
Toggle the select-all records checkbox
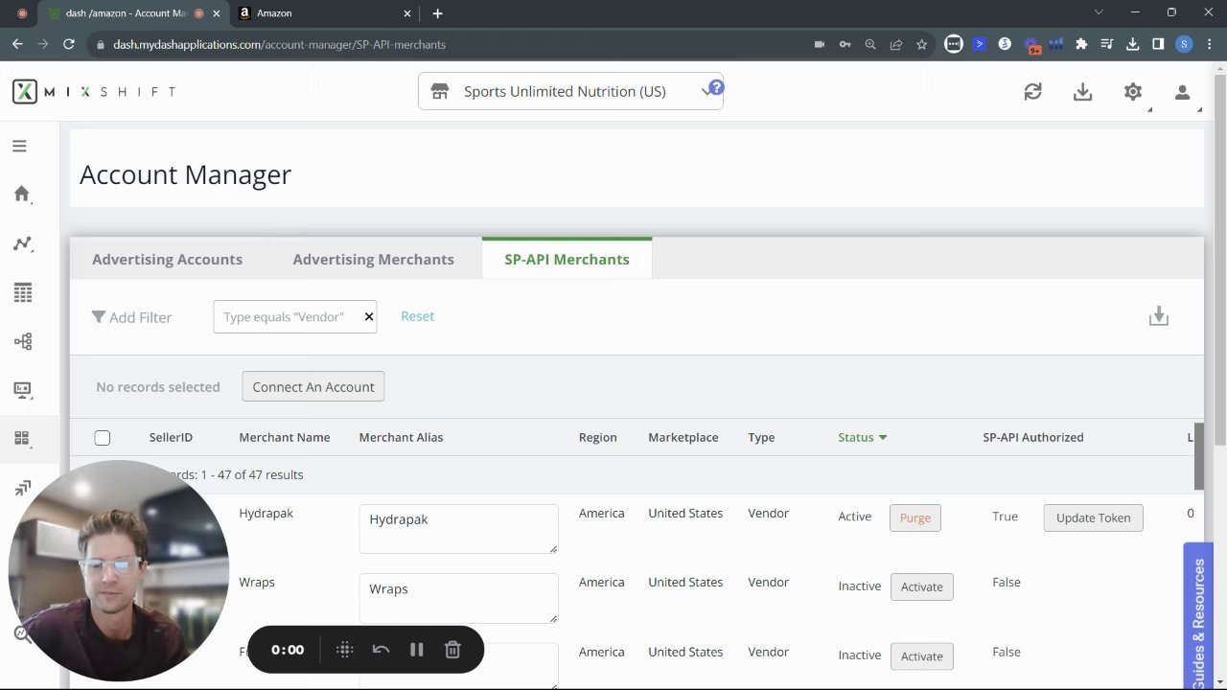tap(103, 438)
